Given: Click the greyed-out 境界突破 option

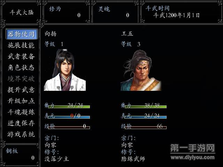Looking at the screenshot, I should 21,79.
